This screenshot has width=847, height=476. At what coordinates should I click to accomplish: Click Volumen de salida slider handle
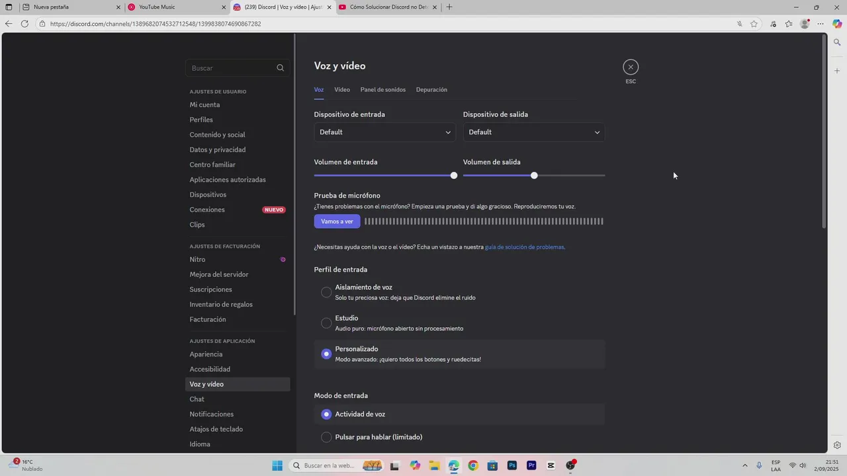(x=534, y=175)
